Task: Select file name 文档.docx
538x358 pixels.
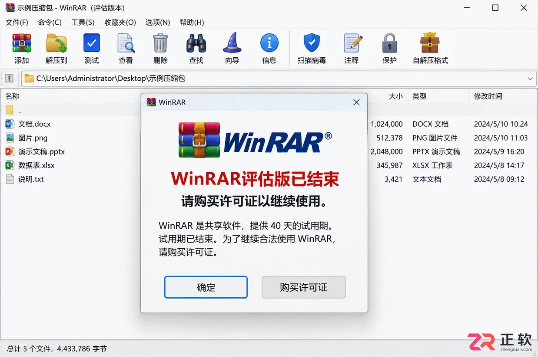Action: pos(34,124)
